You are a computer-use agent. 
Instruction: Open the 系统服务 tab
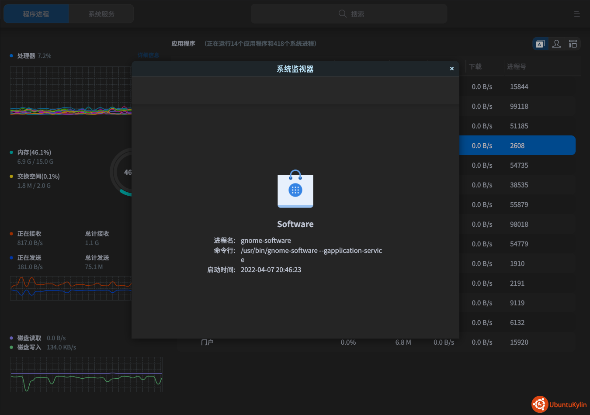click(x=101, y=14)
